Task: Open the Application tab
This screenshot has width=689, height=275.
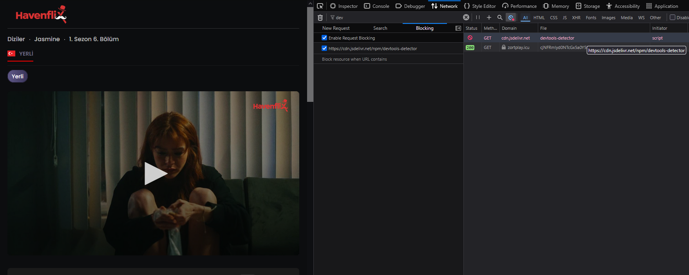Action: (x=662, y=6)
